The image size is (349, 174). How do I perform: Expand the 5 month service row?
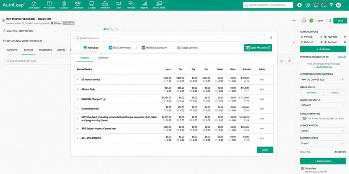[77, 109]
